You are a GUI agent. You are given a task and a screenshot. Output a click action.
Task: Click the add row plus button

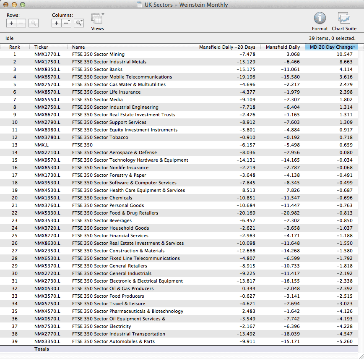pos(11,24)
